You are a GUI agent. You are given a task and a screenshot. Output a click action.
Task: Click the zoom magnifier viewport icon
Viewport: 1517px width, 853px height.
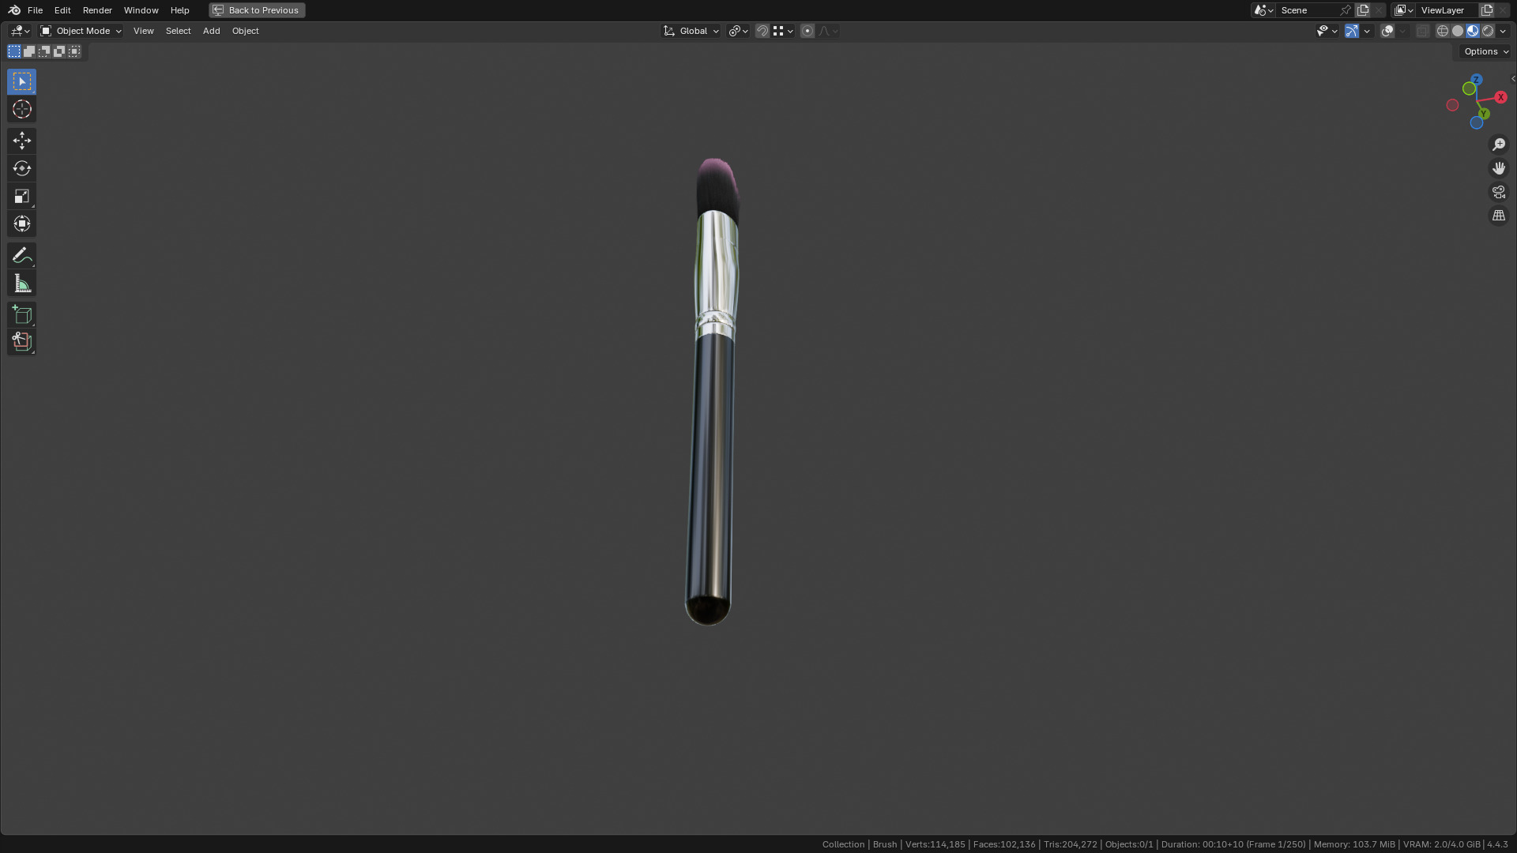tap(1498, 145)
